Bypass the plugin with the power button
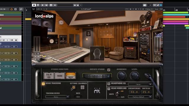The width and height of the screenshot is (189, 106). click(x=34, y=5)
